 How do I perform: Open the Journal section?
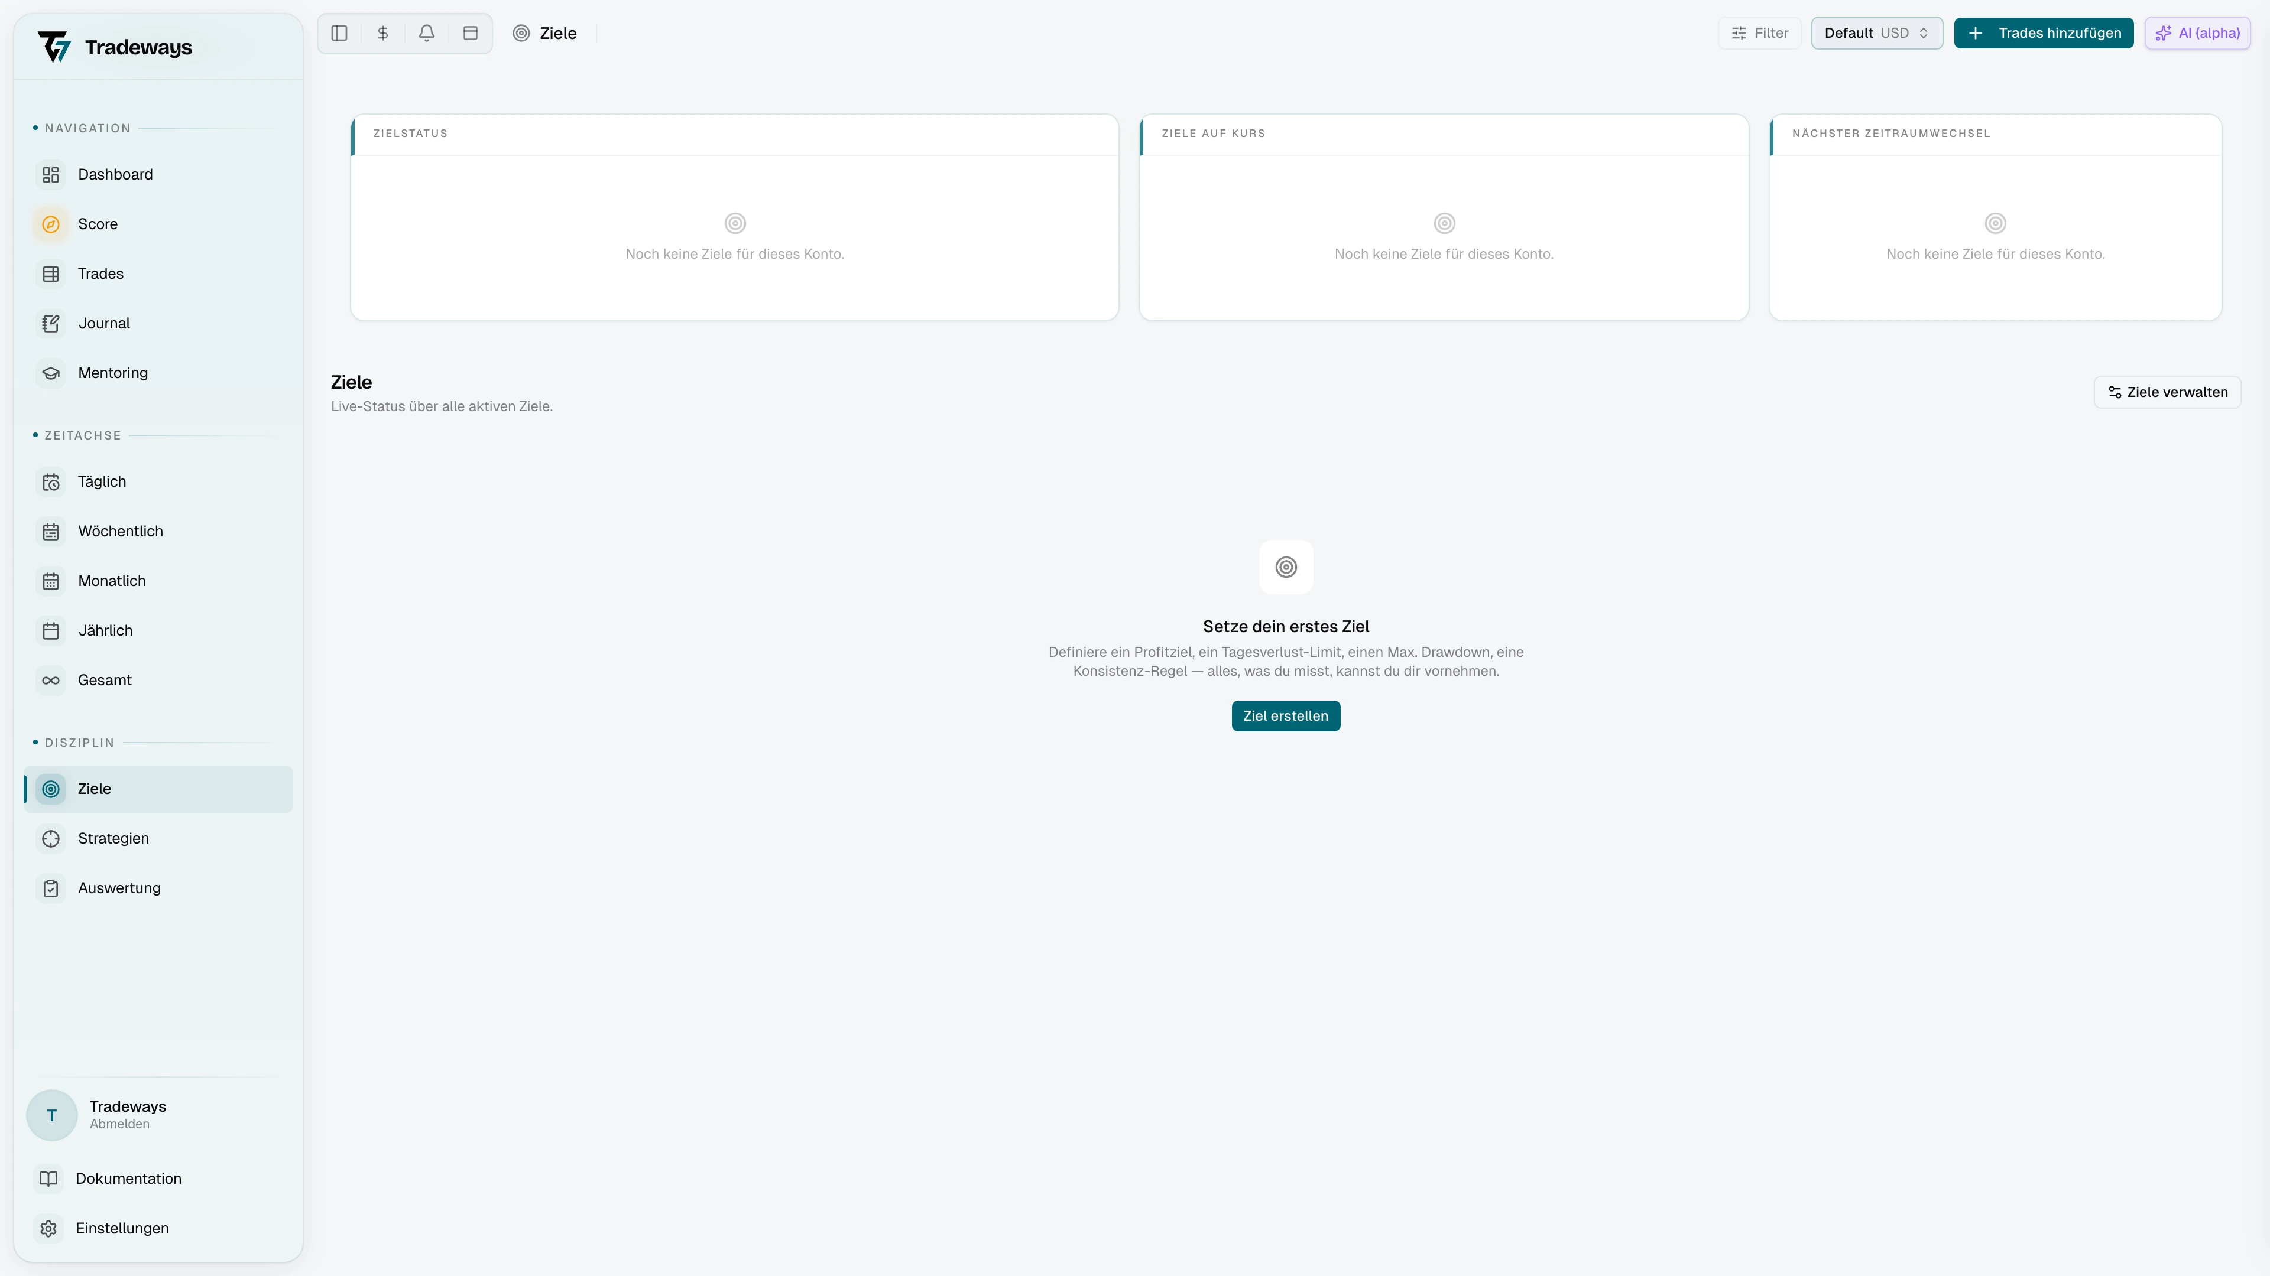coord(158,323)
